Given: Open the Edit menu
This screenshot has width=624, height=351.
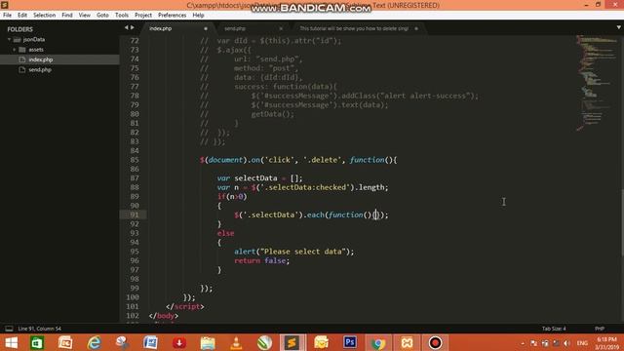Looking at the screenshot, I should 22,16.
